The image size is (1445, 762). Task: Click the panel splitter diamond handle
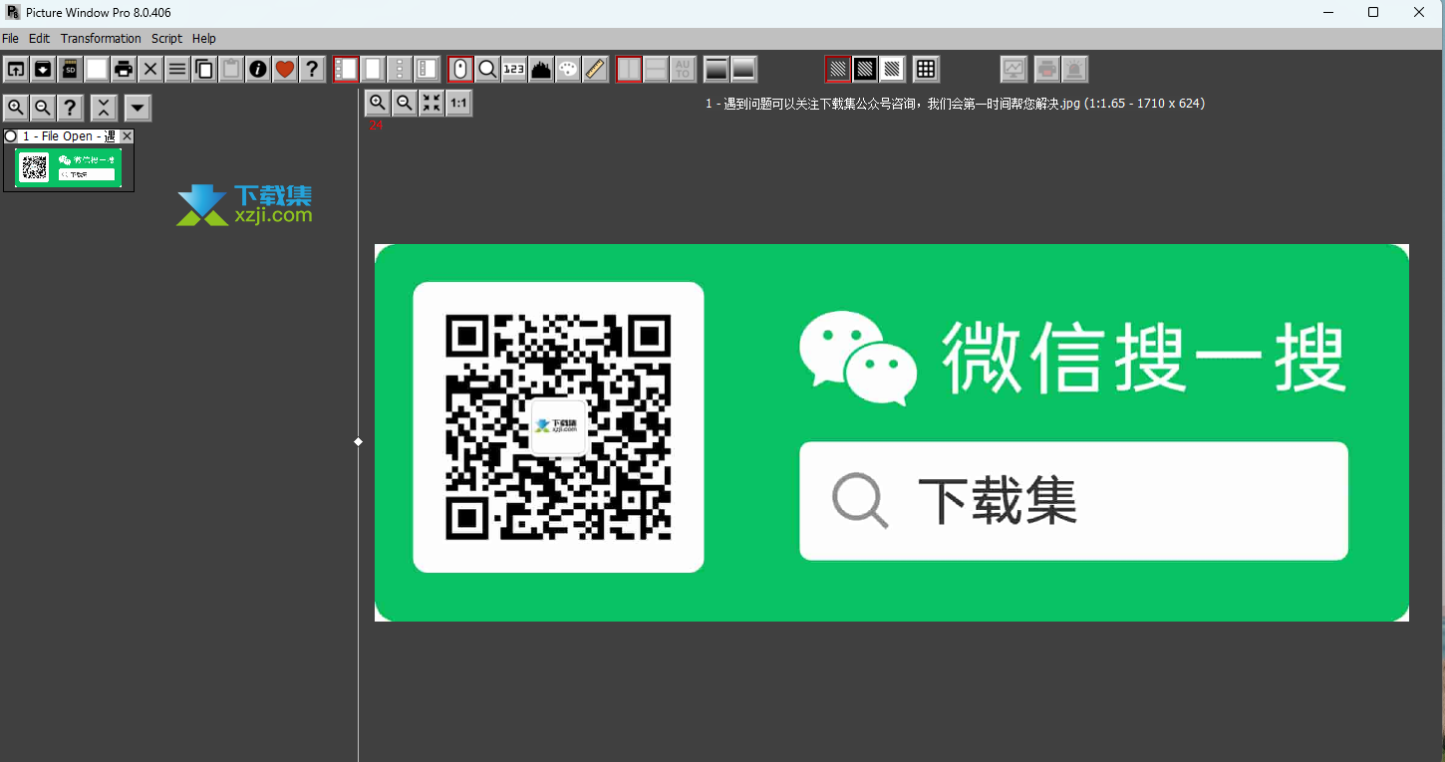tap(358, 441)
